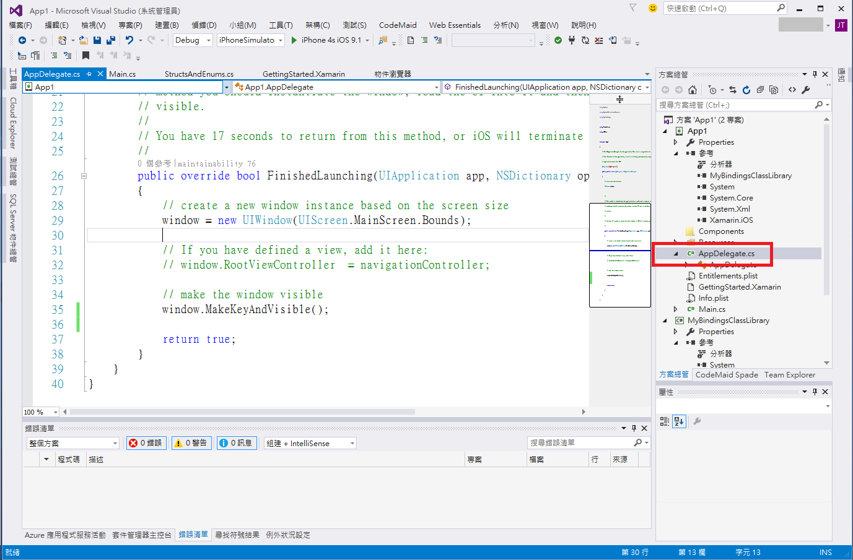
Task: Open Properties wrench icon in Solution Explorer toolbar
Action: (806, 90)
